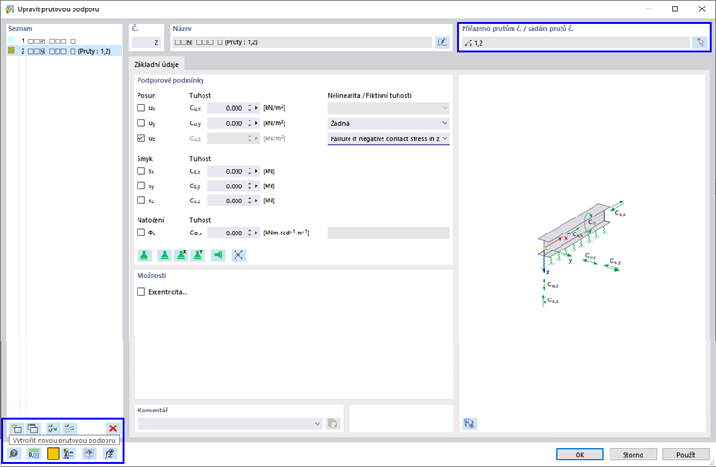Click the cyan color swatch of support 1
This screenshot has width=716, height=467.
pyautogui.click(x=12, y=40)
